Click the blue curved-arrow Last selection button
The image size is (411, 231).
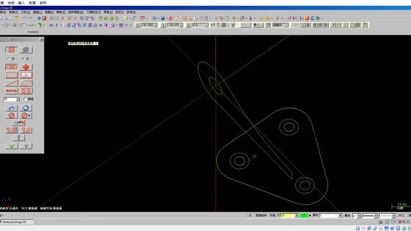tap(12, 108)
